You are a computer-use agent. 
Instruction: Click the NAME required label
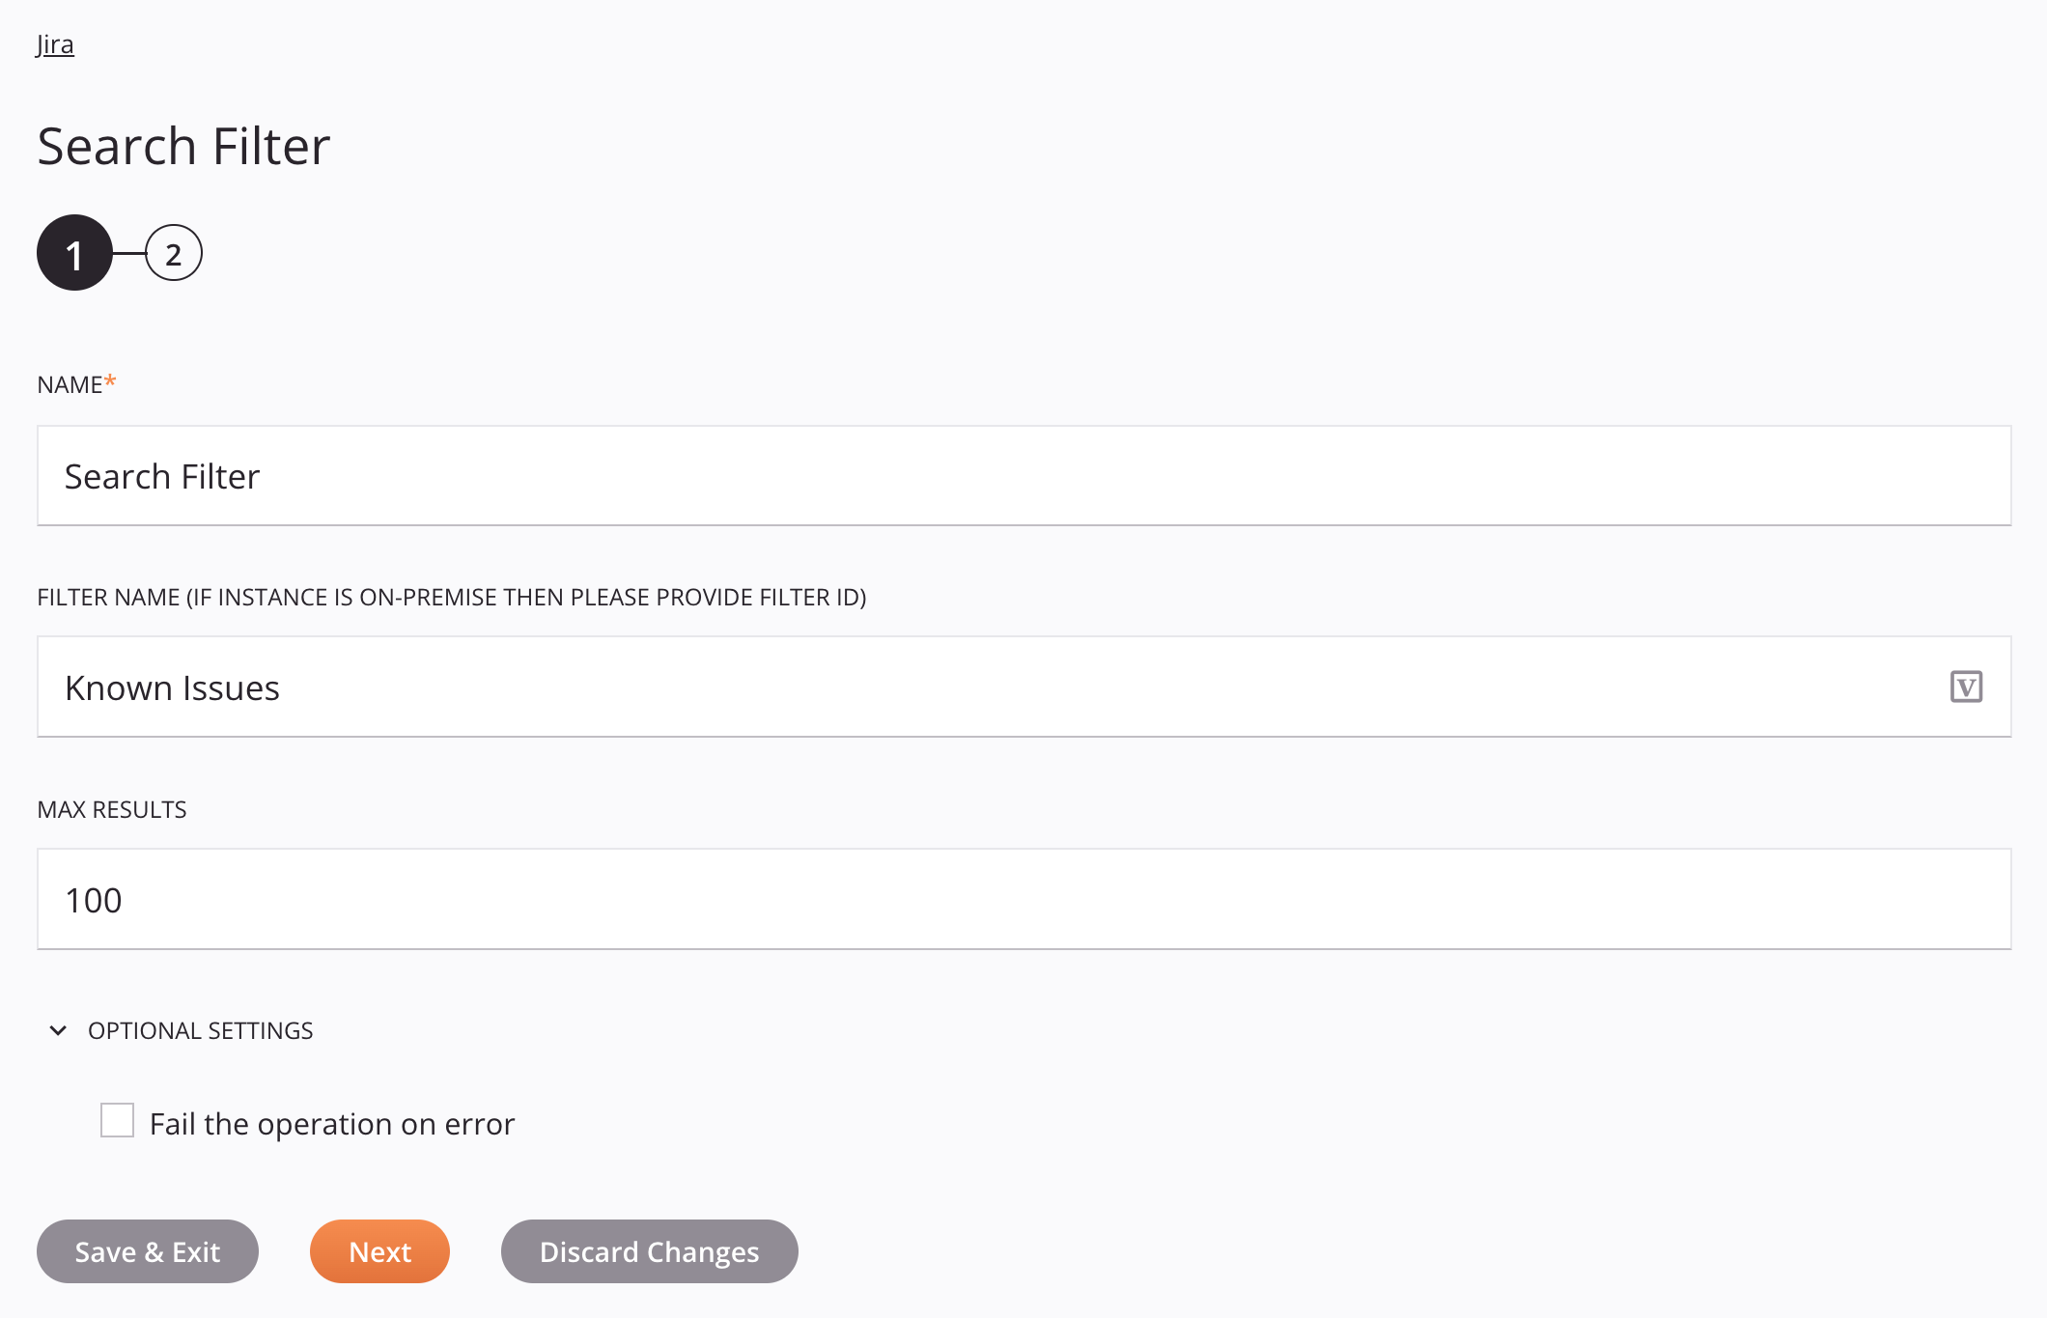pos(76,384)
